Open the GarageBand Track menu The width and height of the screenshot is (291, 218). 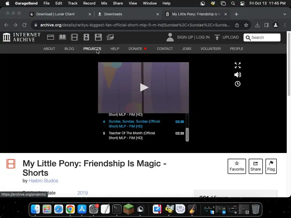click(x=72, y=3)
